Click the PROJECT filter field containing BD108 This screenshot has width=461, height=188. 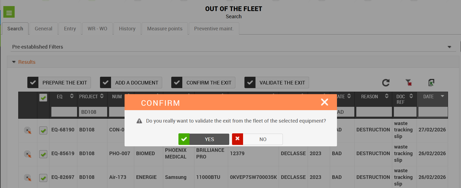click(93, 112)
